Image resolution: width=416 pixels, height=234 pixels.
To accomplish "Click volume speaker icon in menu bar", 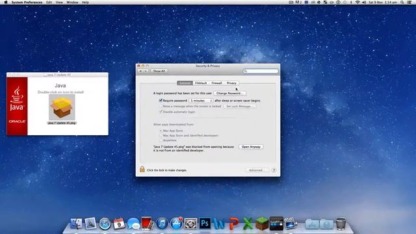I will pos(364,2).
